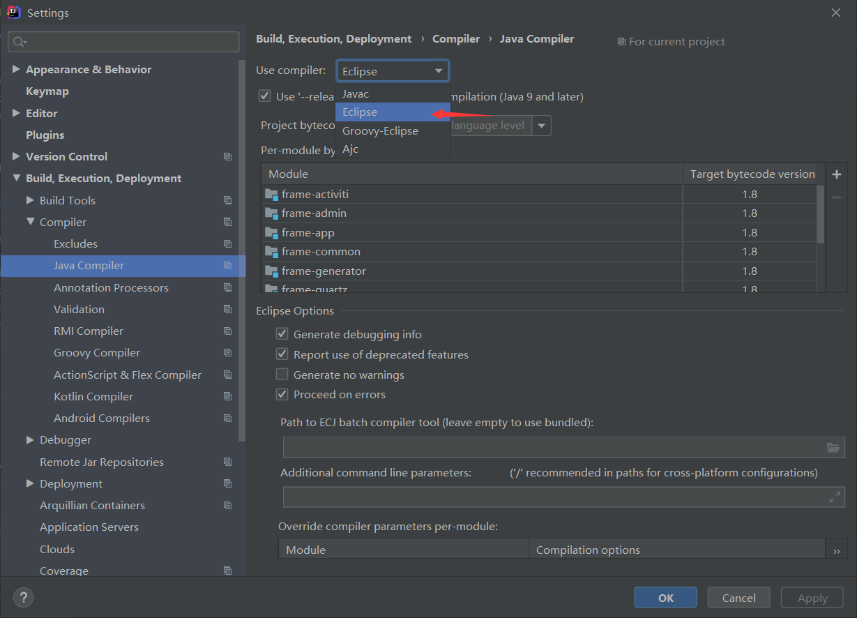
Task: Select Eclipse from the compiler list
Action: click(393, 112)
